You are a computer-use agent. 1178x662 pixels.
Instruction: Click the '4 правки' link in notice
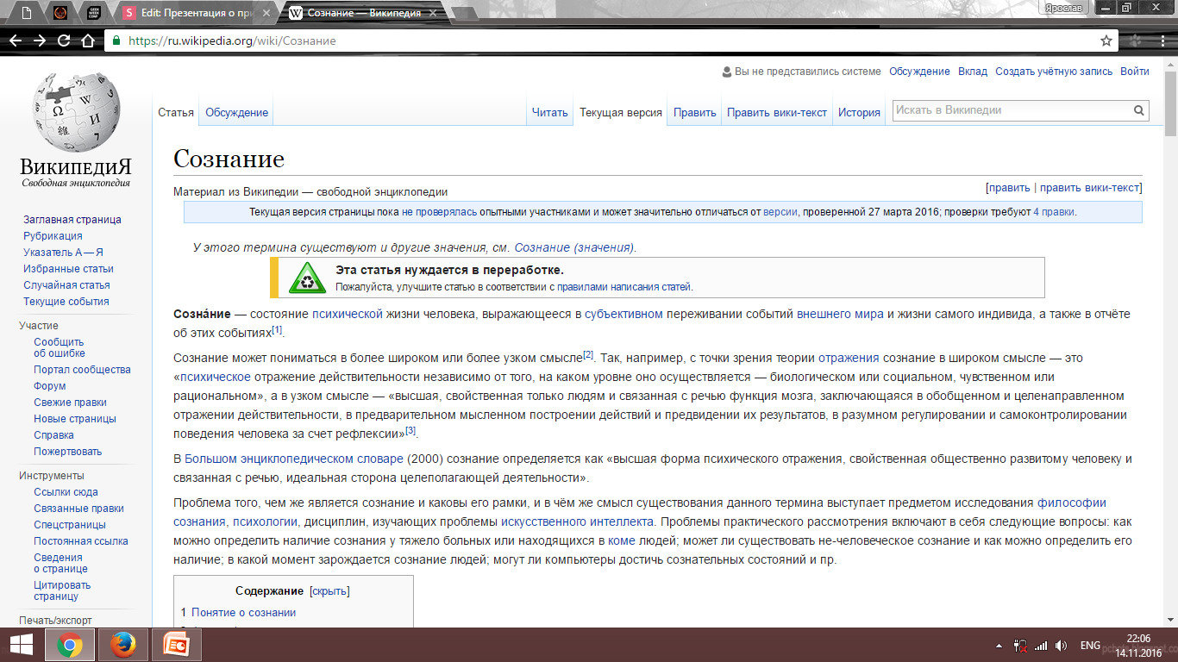coord(1054,212)
